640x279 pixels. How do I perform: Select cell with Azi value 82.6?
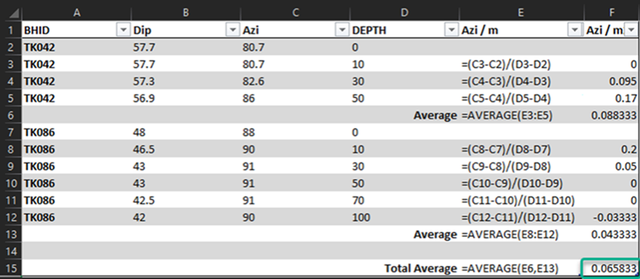(x=294, y=81)
